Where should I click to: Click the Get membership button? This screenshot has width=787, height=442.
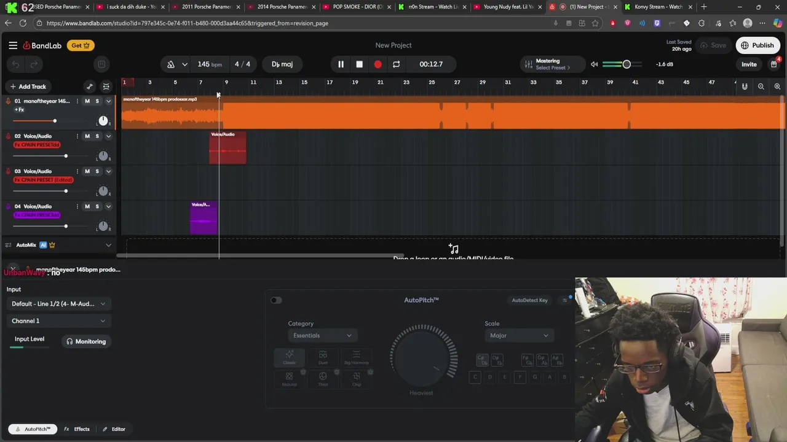point(81,45)
